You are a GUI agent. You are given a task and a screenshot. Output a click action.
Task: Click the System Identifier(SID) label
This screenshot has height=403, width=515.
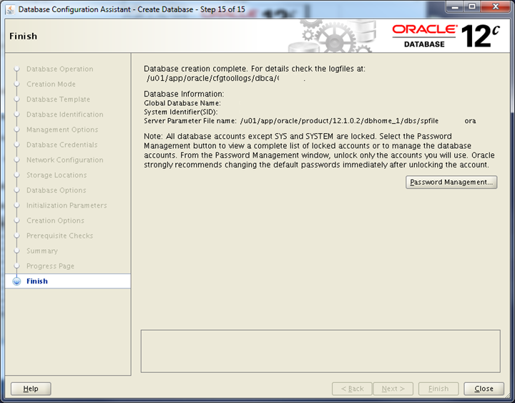click(x=181, y=112)
